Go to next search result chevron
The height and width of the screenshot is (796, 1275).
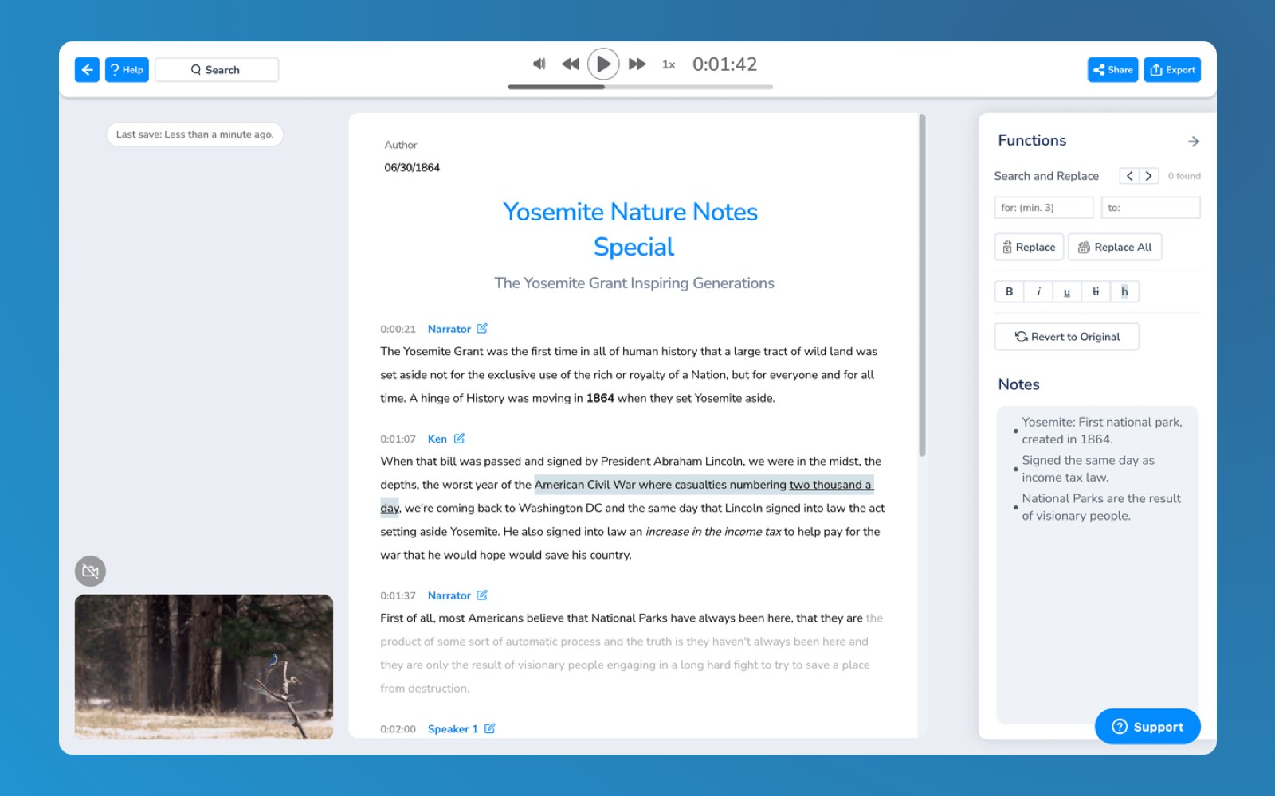1149,176
